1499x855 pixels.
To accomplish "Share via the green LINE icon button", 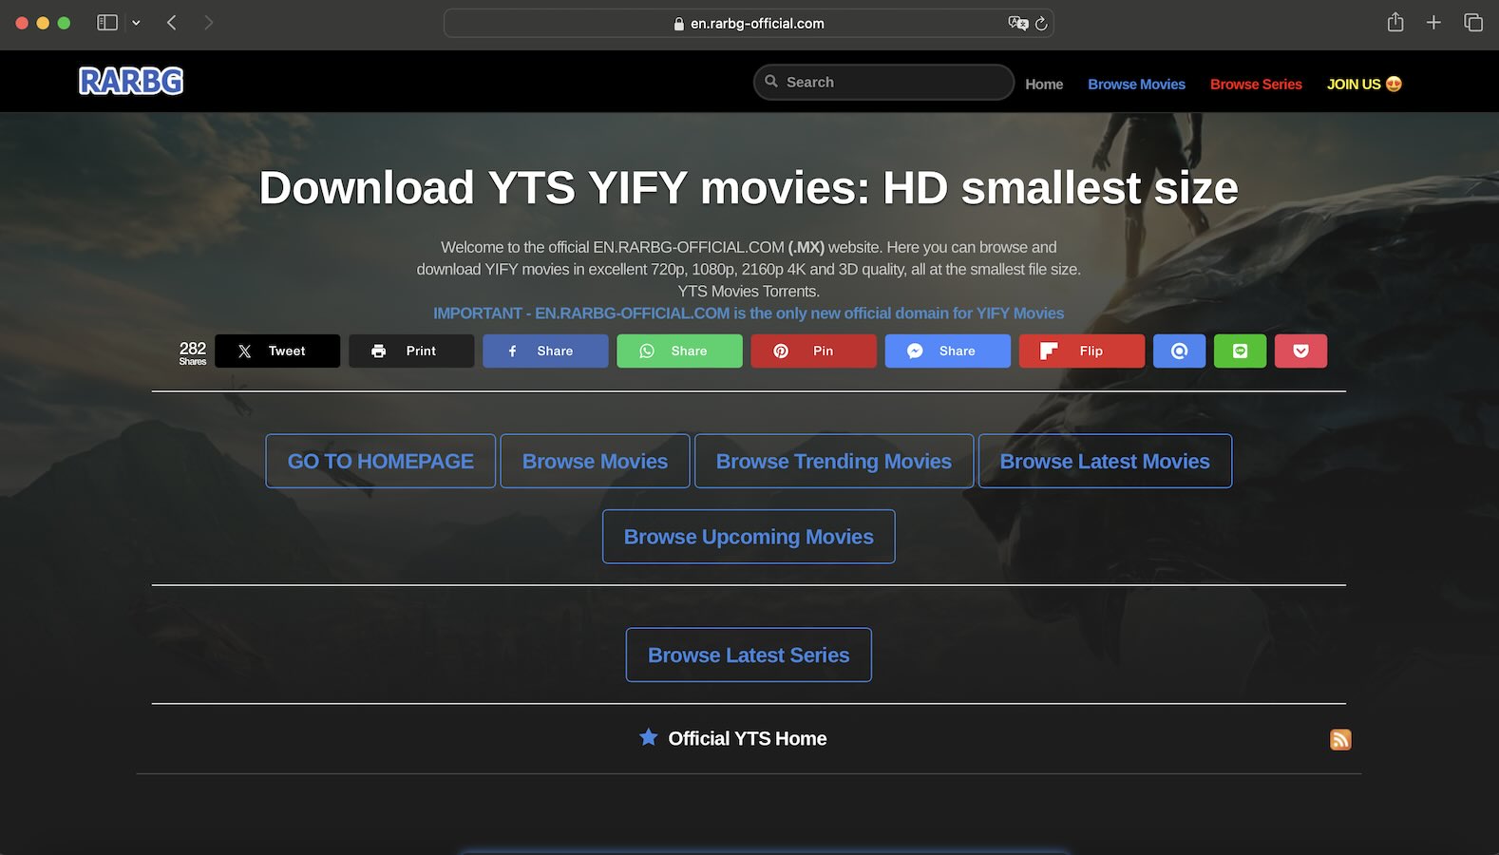I will [x=1240, y=351].
